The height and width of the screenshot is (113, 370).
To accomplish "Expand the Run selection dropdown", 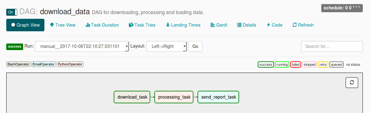I will (82, 46).
